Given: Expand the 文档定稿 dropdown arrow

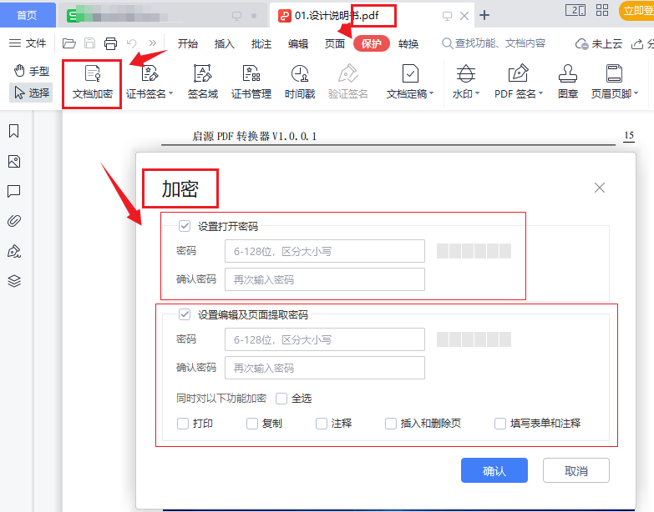Looking at the screenshot, I should [432, 93].
